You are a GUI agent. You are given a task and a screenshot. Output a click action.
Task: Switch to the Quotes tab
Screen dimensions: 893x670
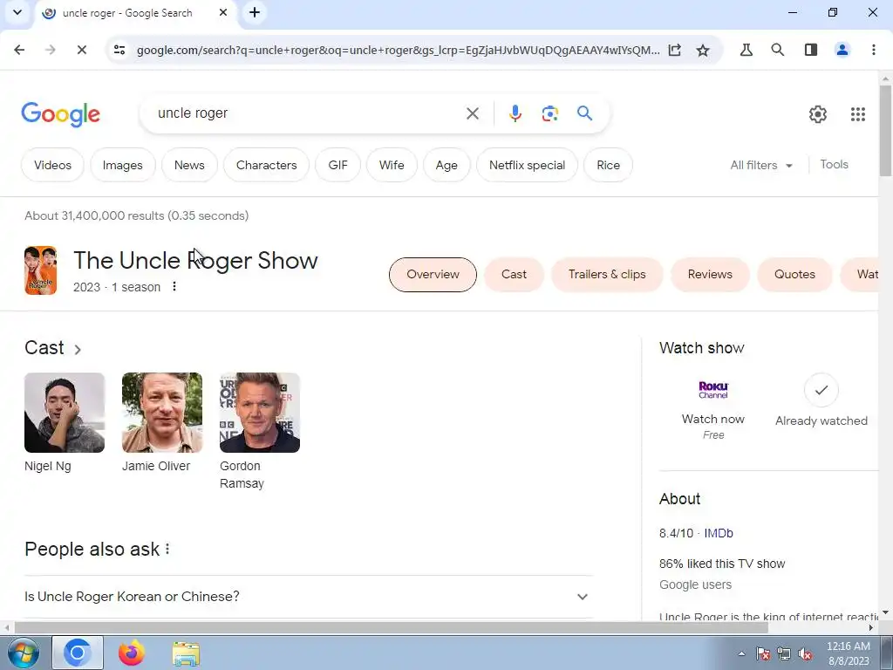click(x=794, y=275)
